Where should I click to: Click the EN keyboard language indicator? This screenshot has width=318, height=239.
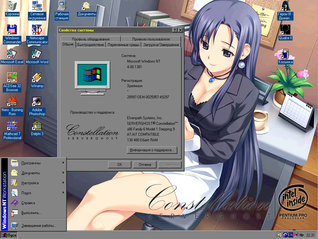(290, 235)
